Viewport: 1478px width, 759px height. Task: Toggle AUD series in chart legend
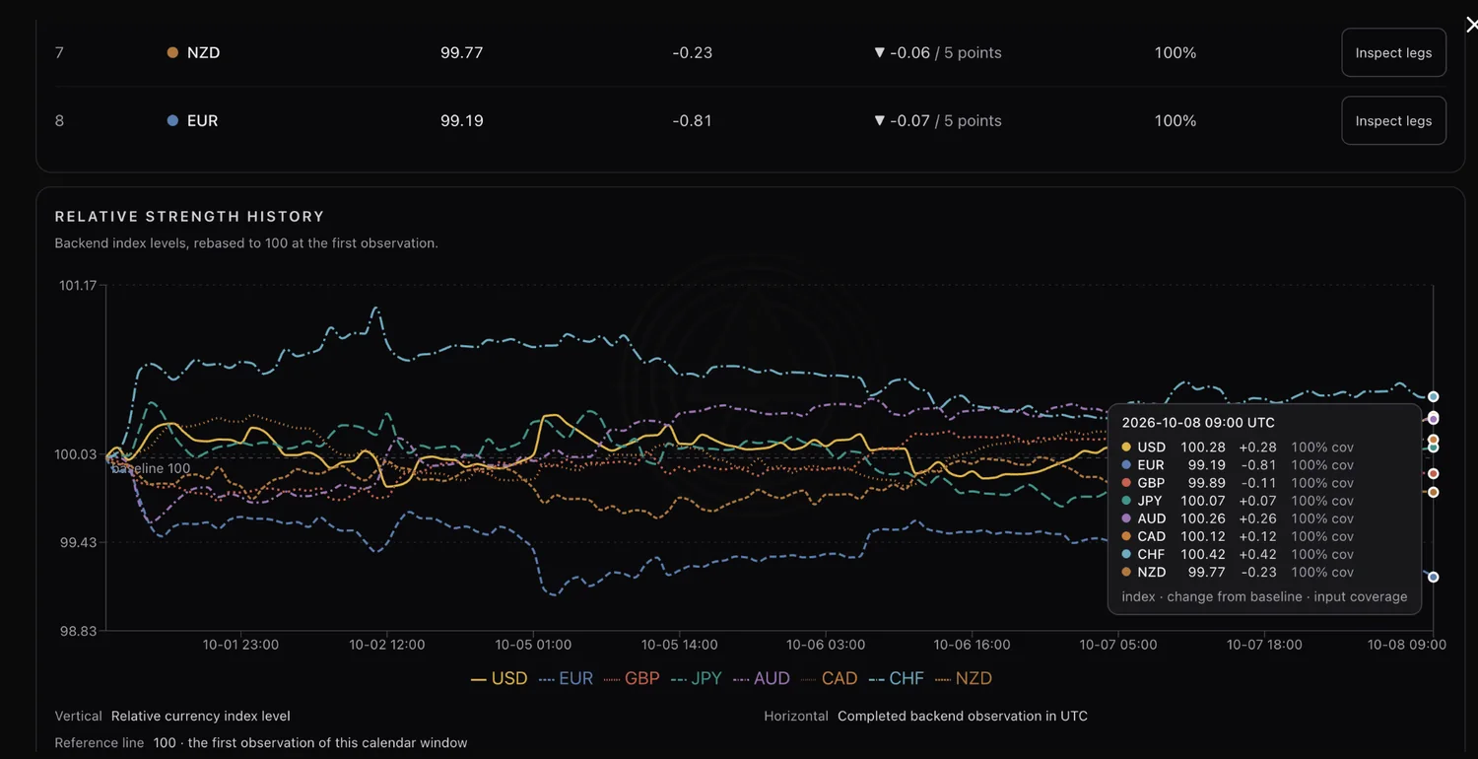tap(761, 678)
